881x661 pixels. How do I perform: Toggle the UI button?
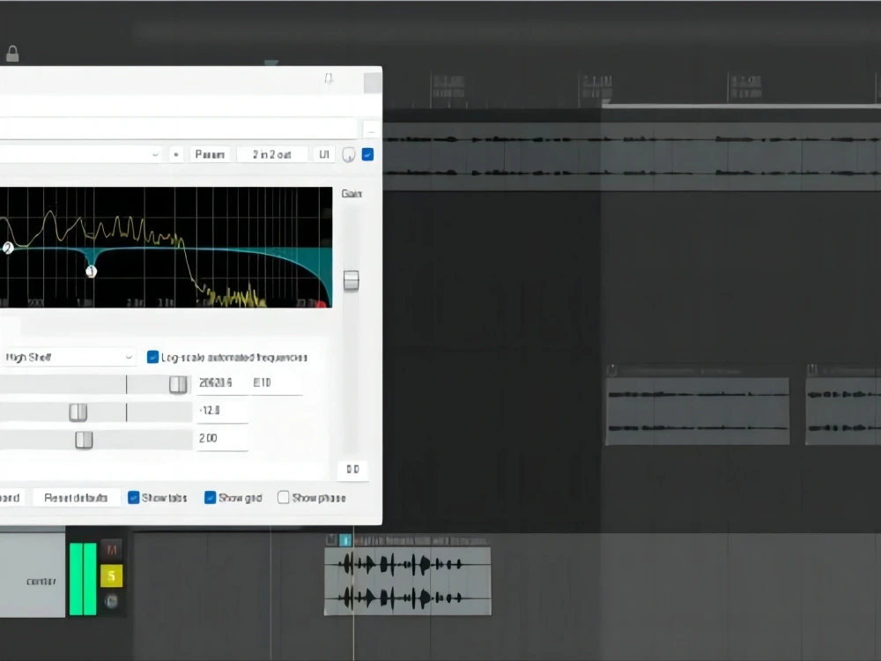point(324,154)
